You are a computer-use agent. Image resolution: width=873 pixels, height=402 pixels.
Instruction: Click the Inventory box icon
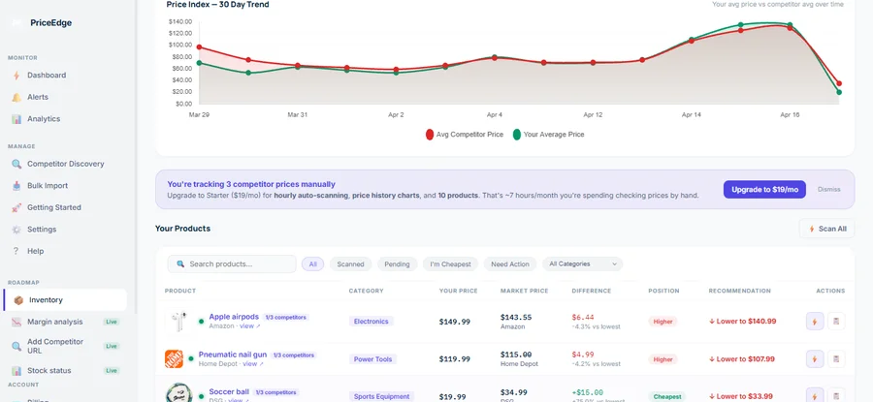pos(18,300)
